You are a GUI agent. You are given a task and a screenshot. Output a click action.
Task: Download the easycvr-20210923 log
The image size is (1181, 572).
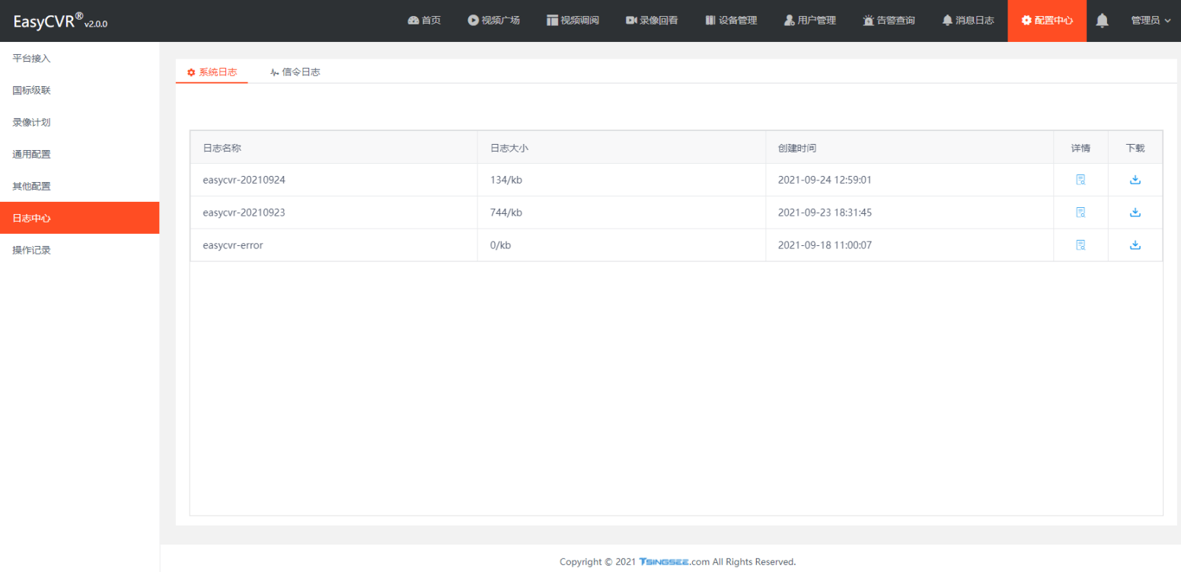(x=1135, y=213)
